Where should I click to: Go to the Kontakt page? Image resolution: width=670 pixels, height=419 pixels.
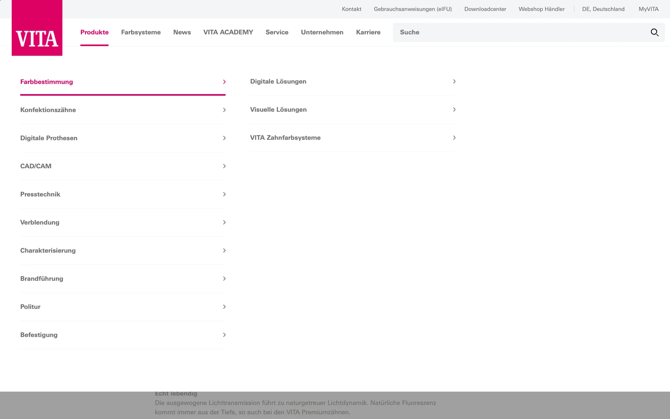[352, 9]
